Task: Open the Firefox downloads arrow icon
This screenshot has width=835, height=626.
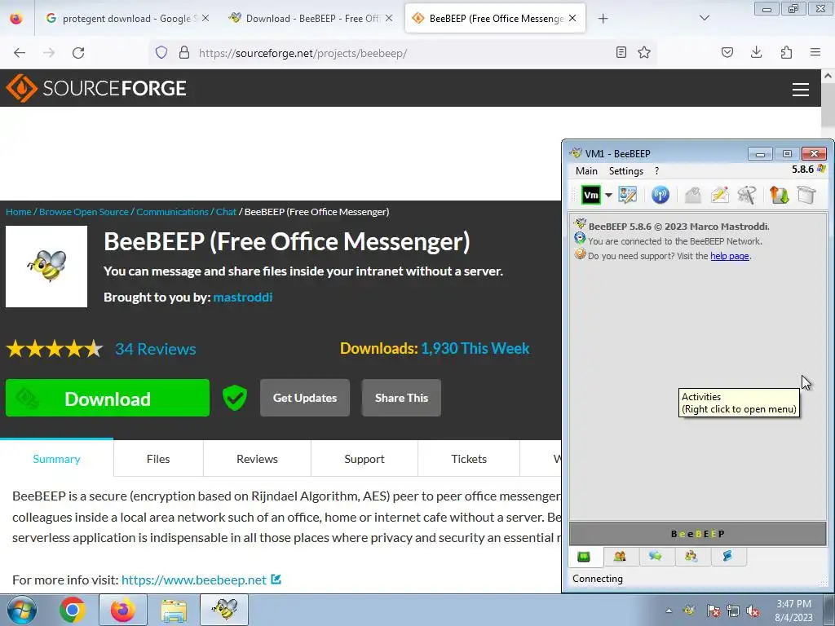Action: (756, 52)
